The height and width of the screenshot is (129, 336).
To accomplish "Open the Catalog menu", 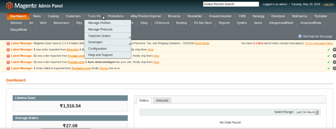I will pyautogui.click(x=53, y=16).
